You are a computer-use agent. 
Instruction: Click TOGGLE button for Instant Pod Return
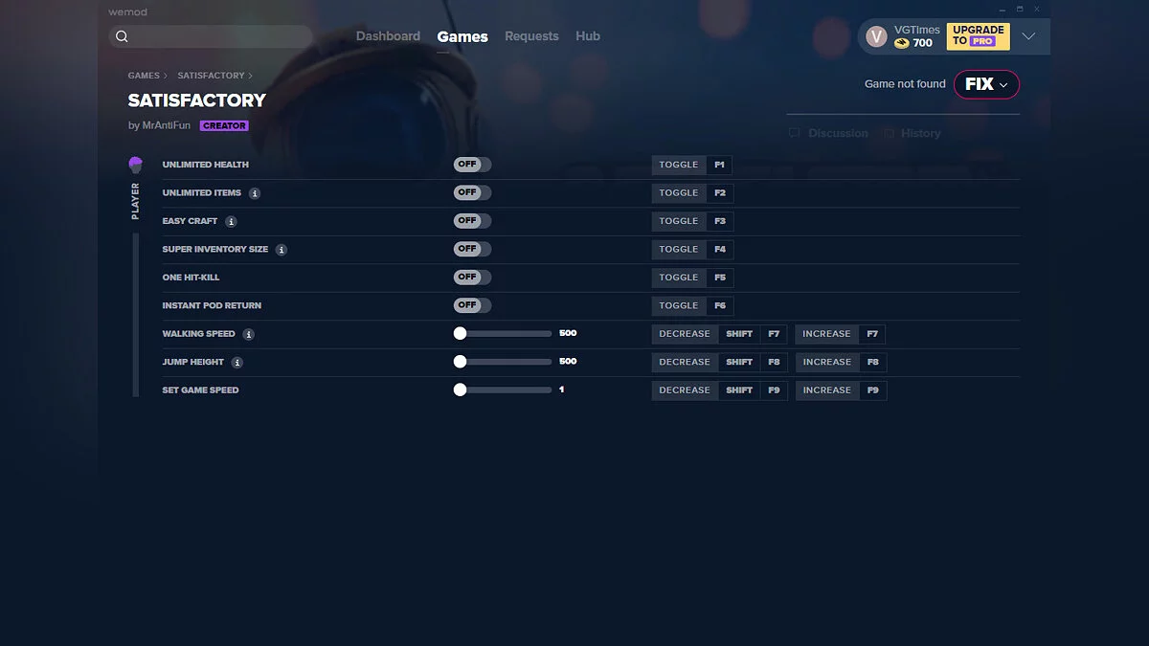click(679, 305)
